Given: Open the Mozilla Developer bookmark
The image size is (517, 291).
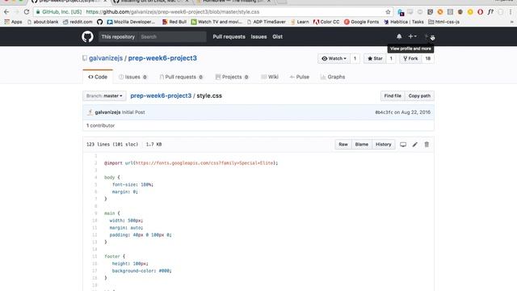Looking at the screenshot, I should pyautogui.click(x=131, y=22).
